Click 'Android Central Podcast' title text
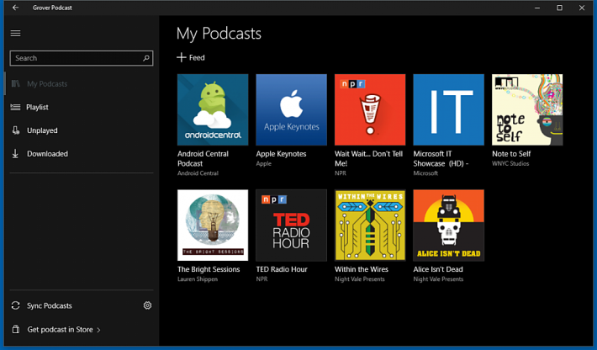Image resolution: width=597 pixels, height=350 pixels. coord(203,158)
